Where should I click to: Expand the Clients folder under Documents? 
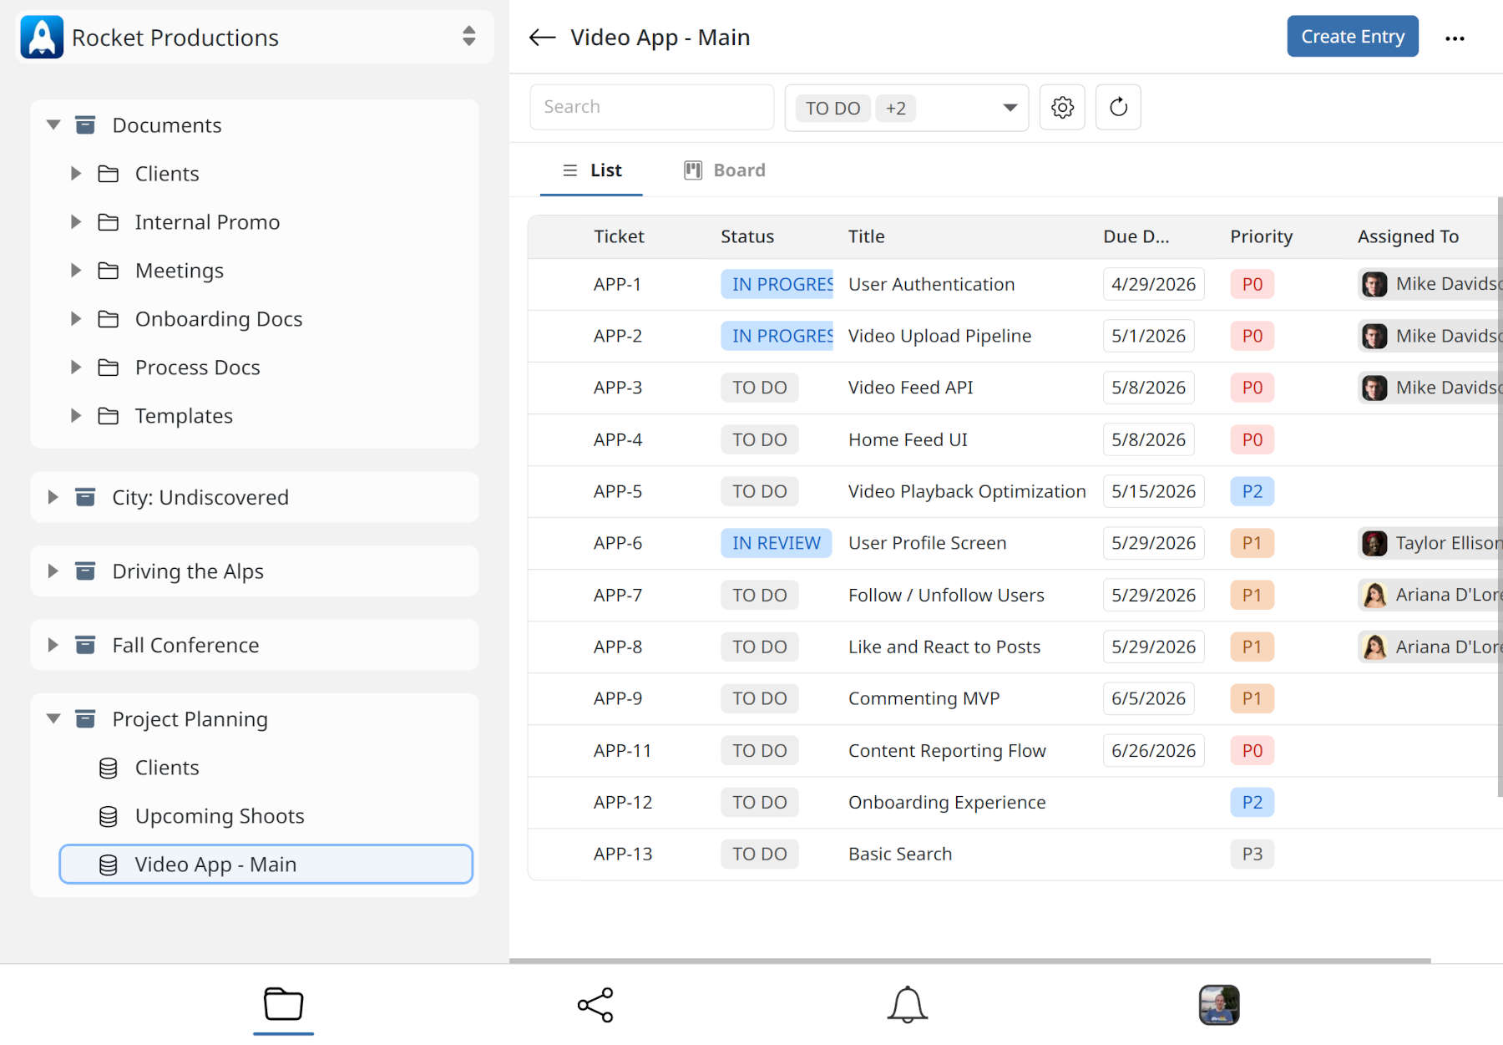click(x=76, y=173)
